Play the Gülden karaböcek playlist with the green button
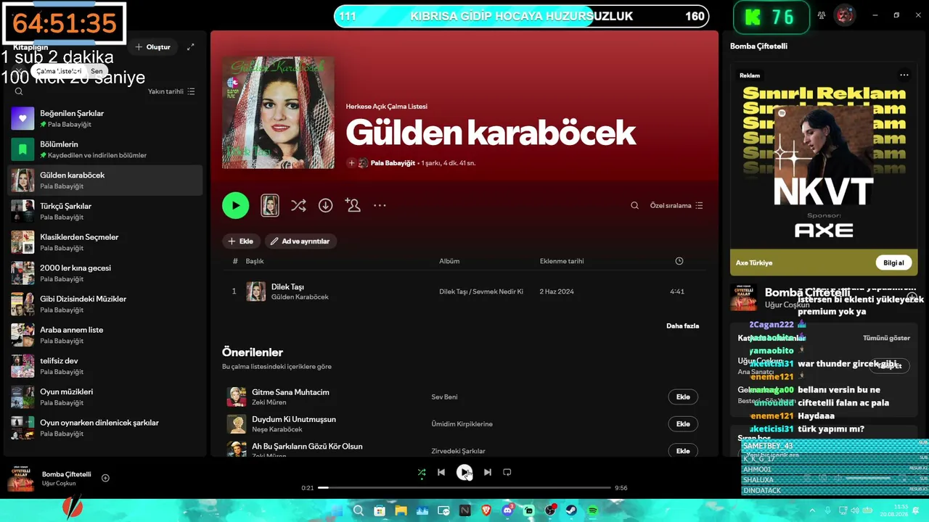This screenshot has width=929, height=522. 235,205
